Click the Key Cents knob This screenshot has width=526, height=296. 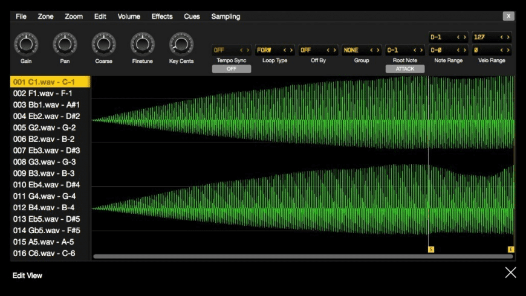coord(181,44)
